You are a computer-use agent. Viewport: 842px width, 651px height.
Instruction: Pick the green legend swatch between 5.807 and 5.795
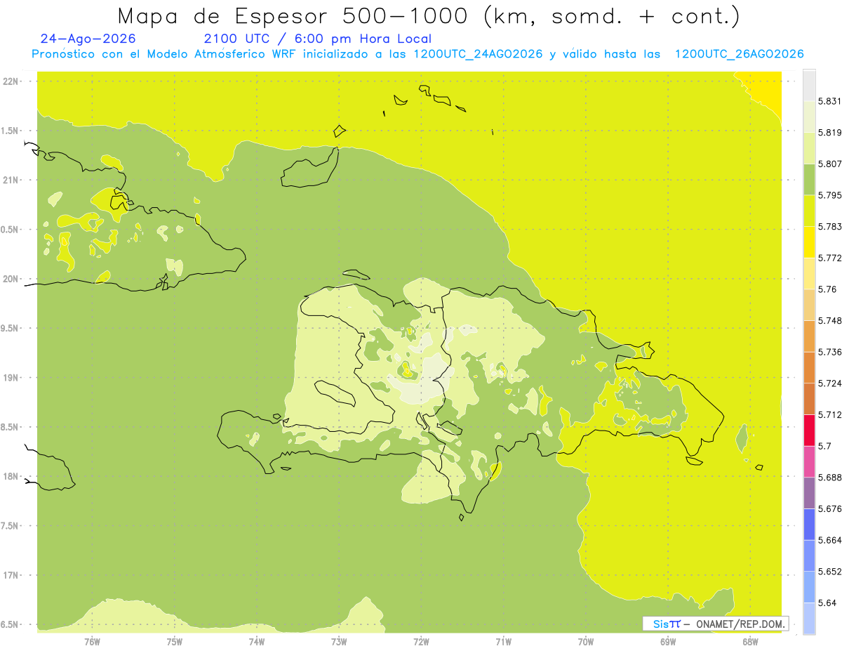click(809, 179)
